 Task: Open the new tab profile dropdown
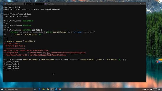point(68,4)
